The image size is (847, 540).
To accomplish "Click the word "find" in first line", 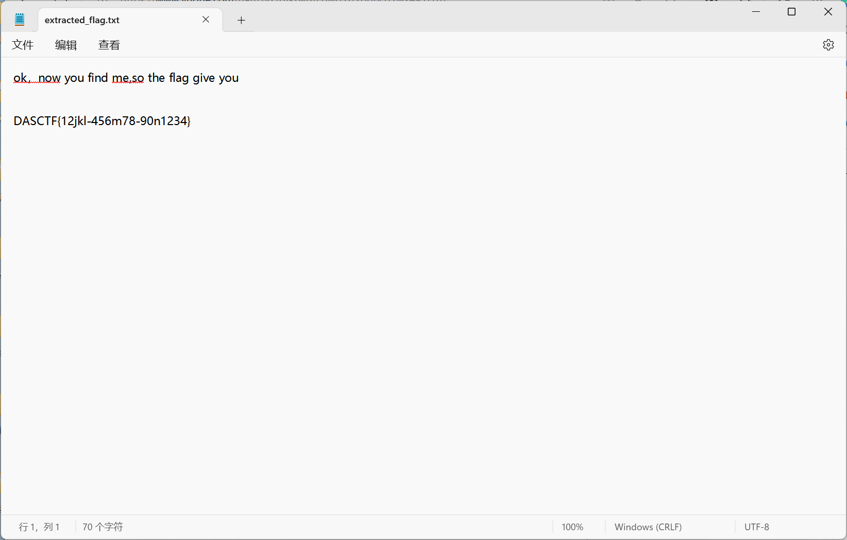I will pyautogui.click(x=97, y=78).
